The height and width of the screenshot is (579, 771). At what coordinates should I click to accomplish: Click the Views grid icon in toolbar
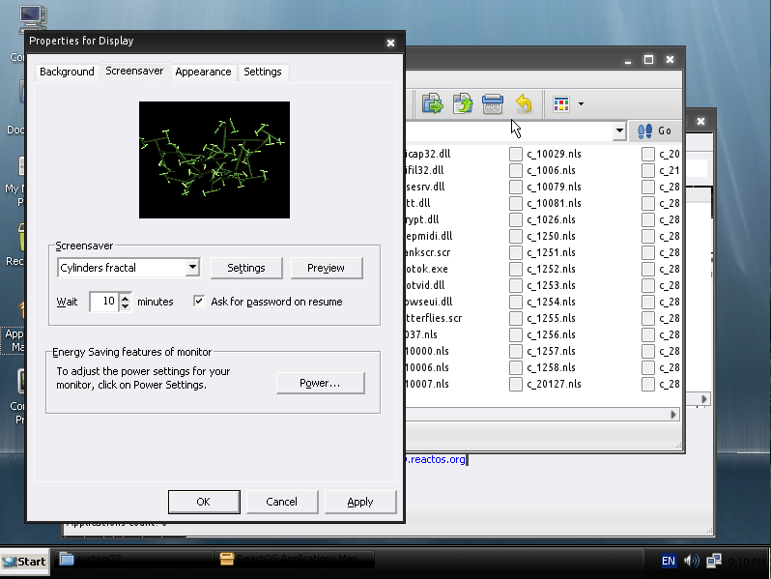tap(560, 103)
